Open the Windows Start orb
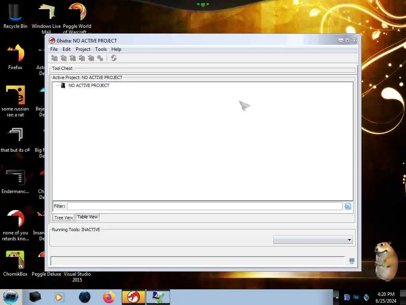Image resolution: width=406 pixels, height=305 pixels. 11,297
